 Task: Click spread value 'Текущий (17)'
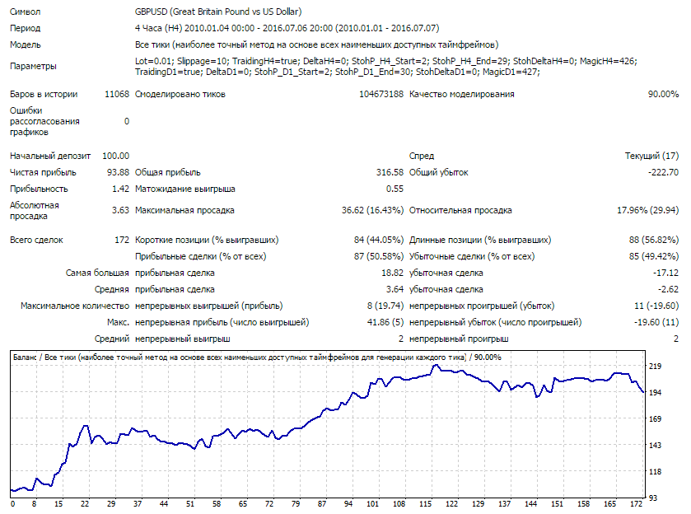pos(651,156)
